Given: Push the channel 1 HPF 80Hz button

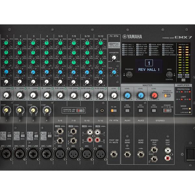Looking at the screenshot, I should coord(9,136).
